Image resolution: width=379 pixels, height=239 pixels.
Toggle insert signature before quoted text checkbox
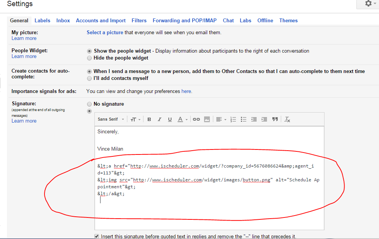pyautogui.click(x=97, y=236)
